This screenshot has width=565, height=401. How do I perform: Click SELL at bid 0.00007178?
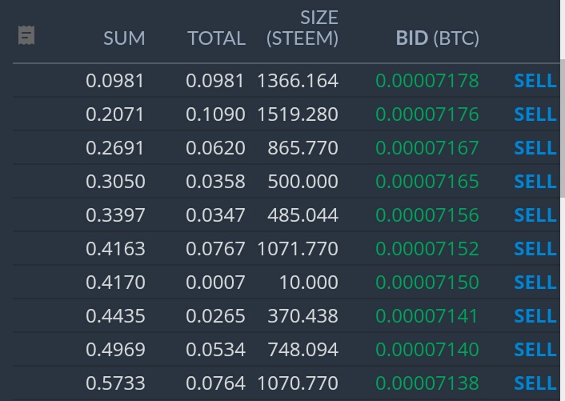[535, 80]
